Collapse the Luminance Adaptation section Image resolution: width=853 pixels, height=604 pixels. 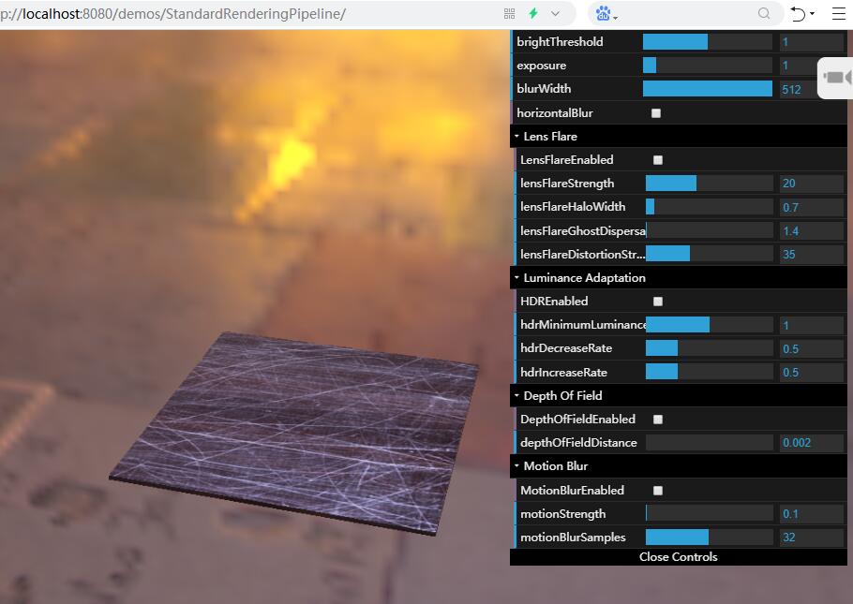click(x=583, y=278)
